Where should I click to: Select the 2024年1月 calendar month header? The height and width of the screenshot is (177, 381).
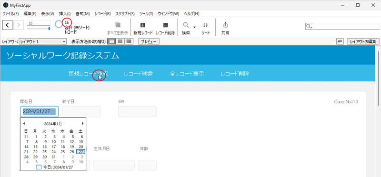pos(53,124)
